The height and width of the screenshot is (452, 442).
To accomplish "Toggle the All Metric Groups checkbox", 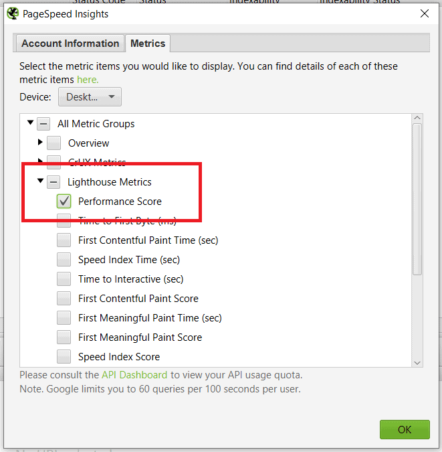I will tap(43, 124).
